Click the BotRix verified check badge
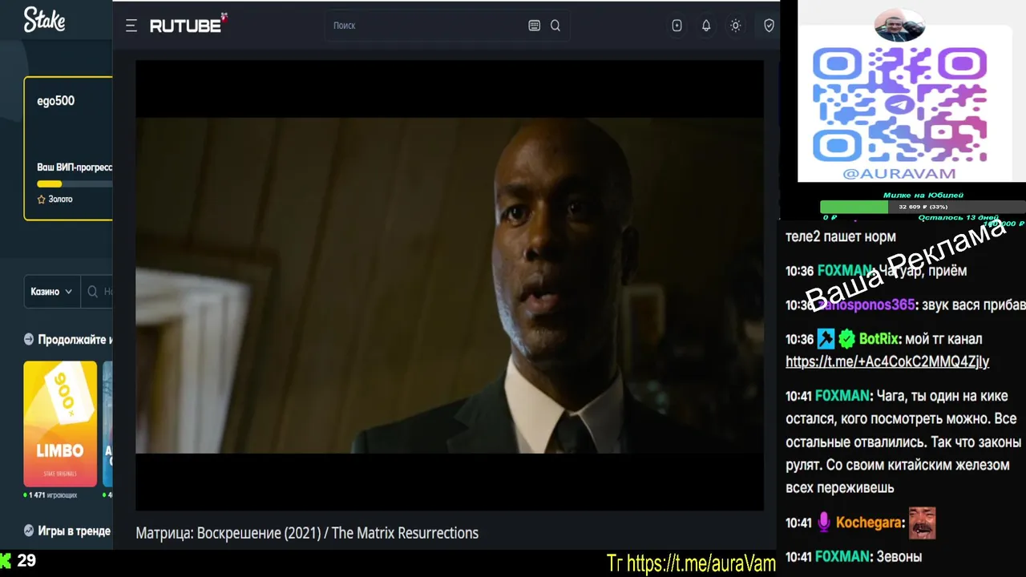Viewport: 1026px width, 577px height. (846, 339)
